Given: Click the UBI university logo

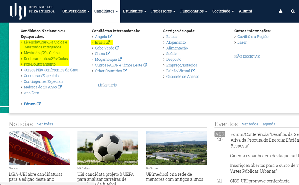Looking at the screenshot, I should click(x=32, y=11).
